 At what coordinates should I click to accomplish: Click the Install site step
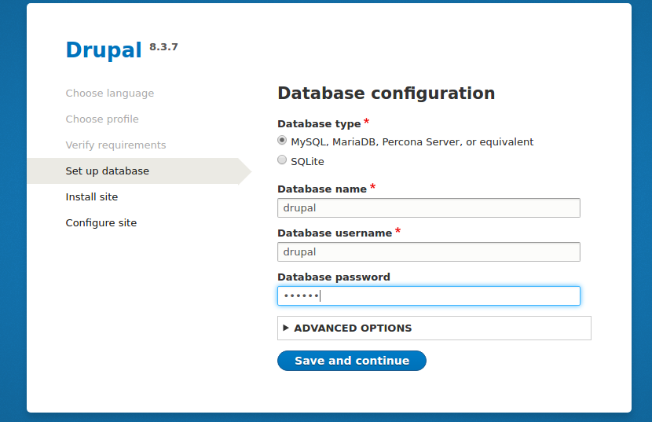(x=91, y=196)
